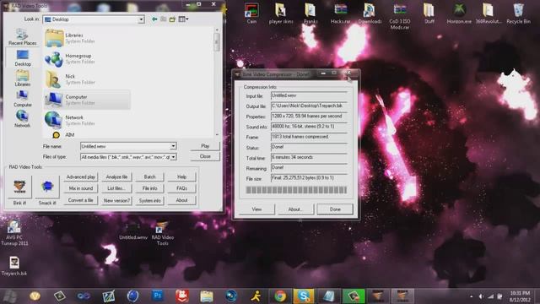Click the Analyze file button
Viewport: 540px width, 304px height.
tap(116, 176)
